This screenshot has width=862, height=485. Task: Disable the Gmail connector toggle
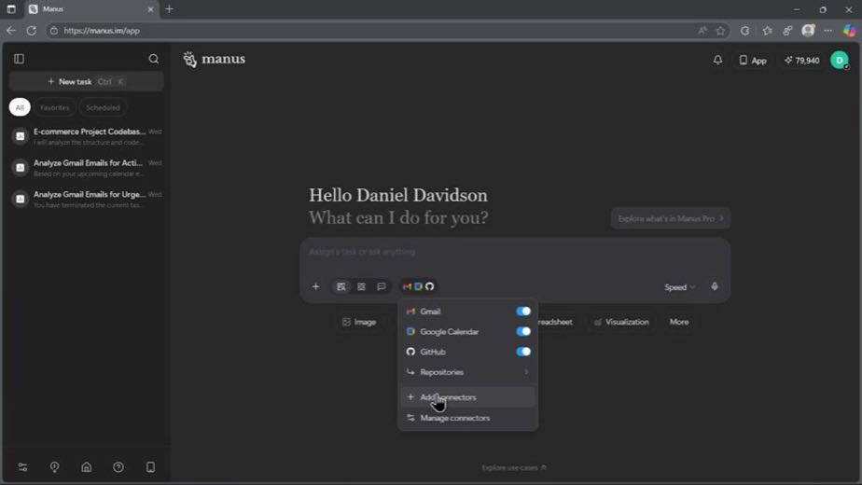(522, 312)
